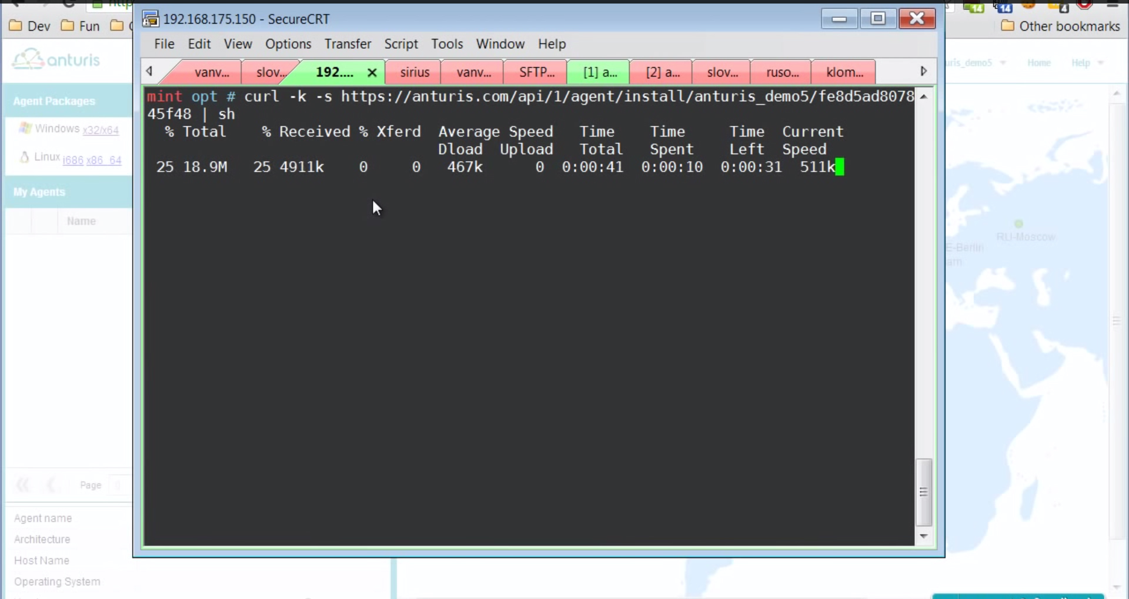Click the anturis logo in browser

[56, 59]
